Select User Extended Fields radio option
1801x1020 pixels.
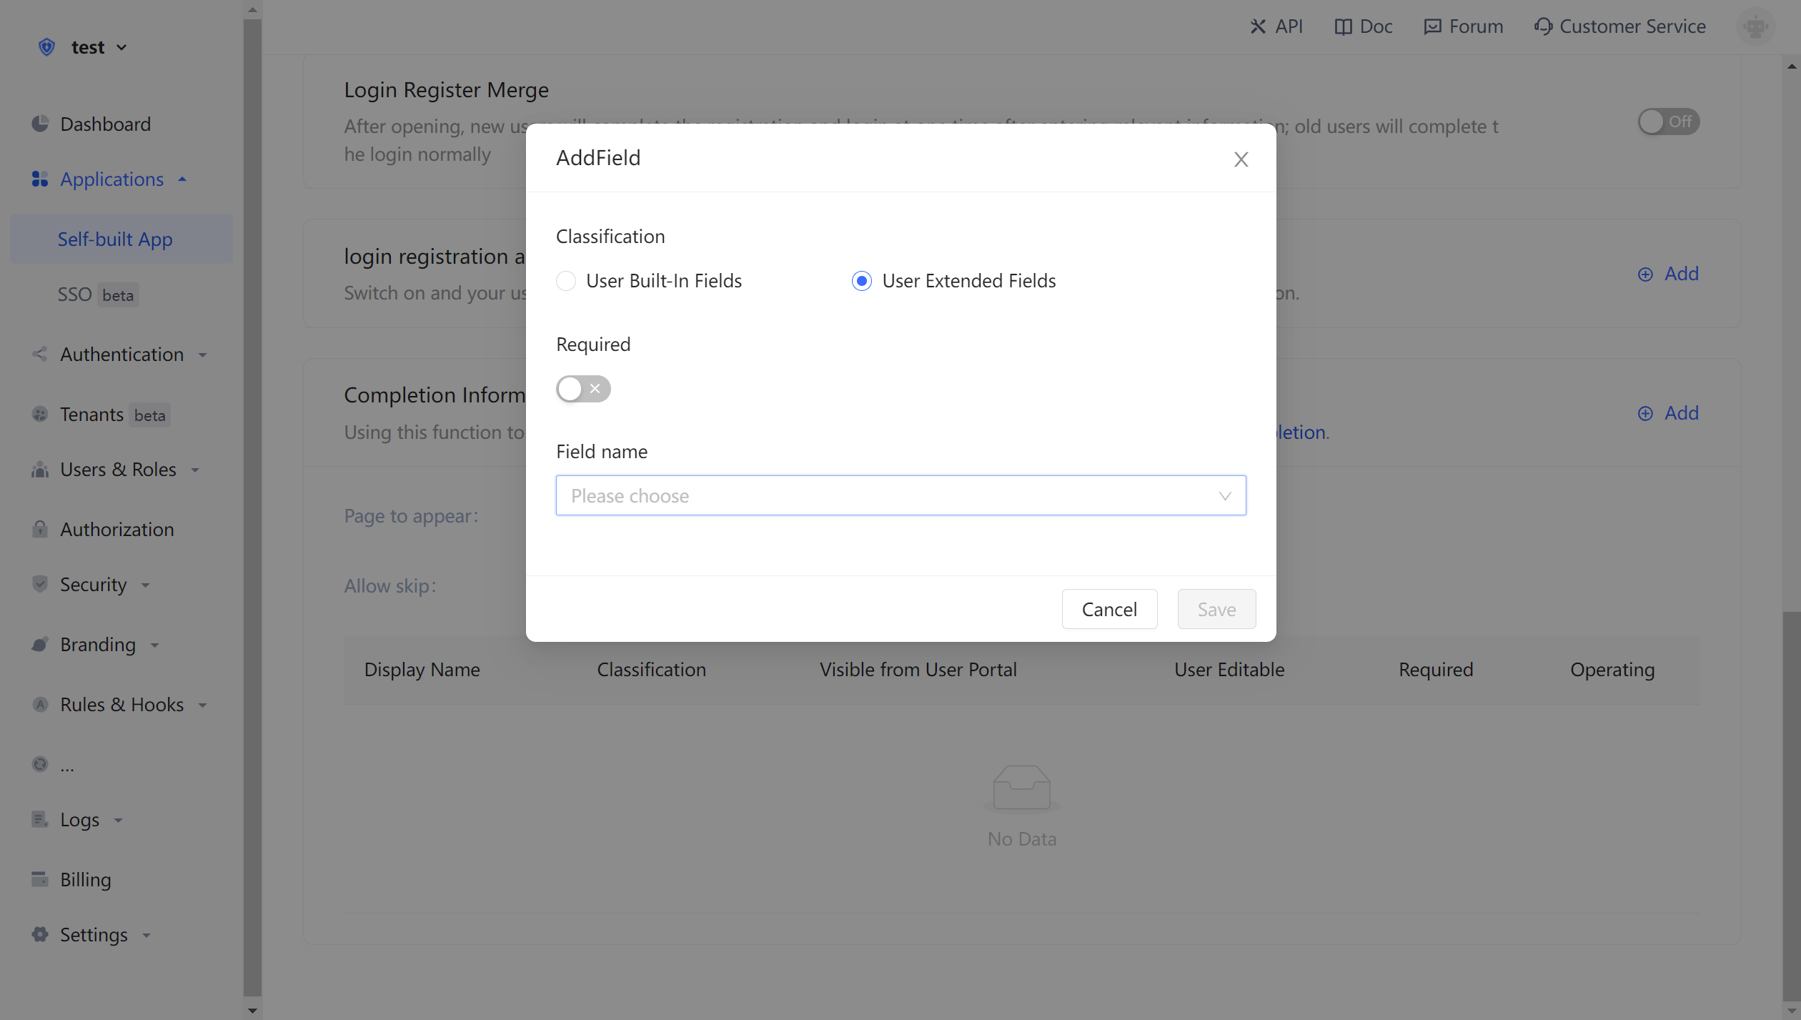tap(862, 281)
